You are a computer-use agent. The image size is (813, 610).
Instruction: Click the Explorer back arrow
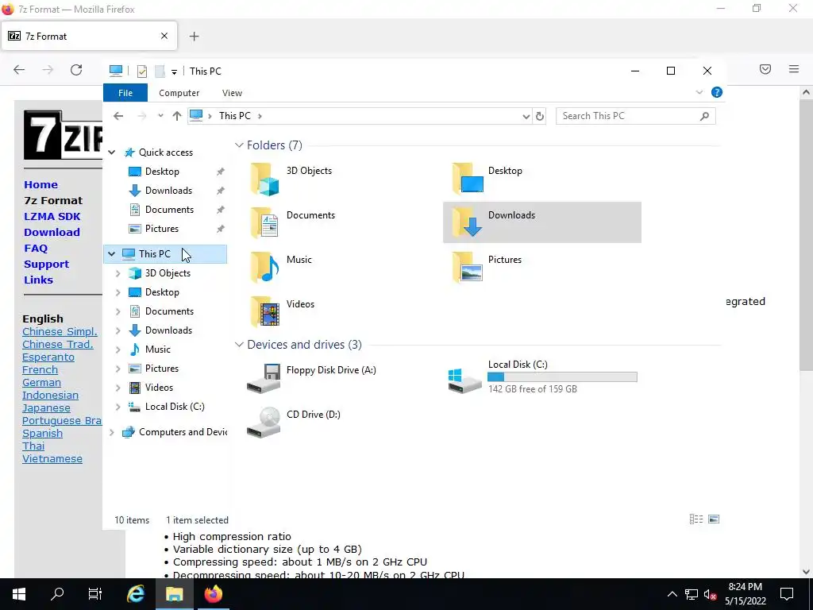click(x=118, y=116)
